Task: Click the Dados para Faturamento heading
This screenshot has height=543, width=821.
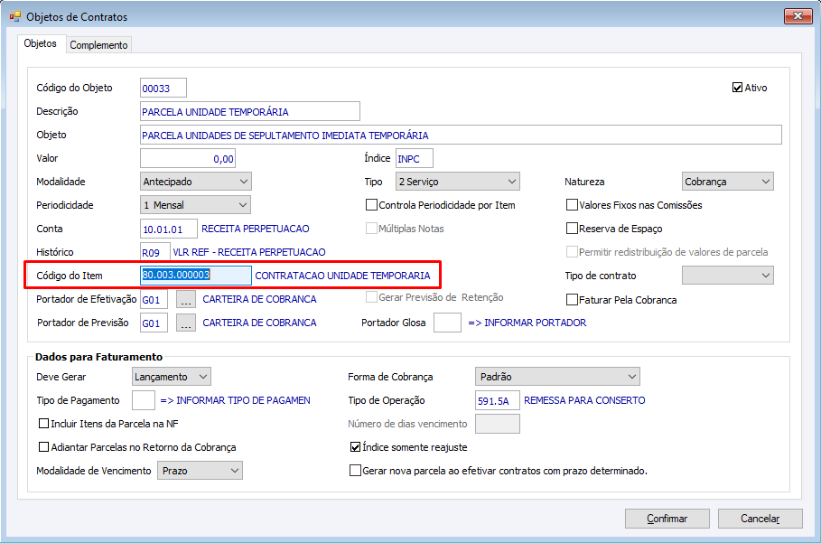Action: 99,357
